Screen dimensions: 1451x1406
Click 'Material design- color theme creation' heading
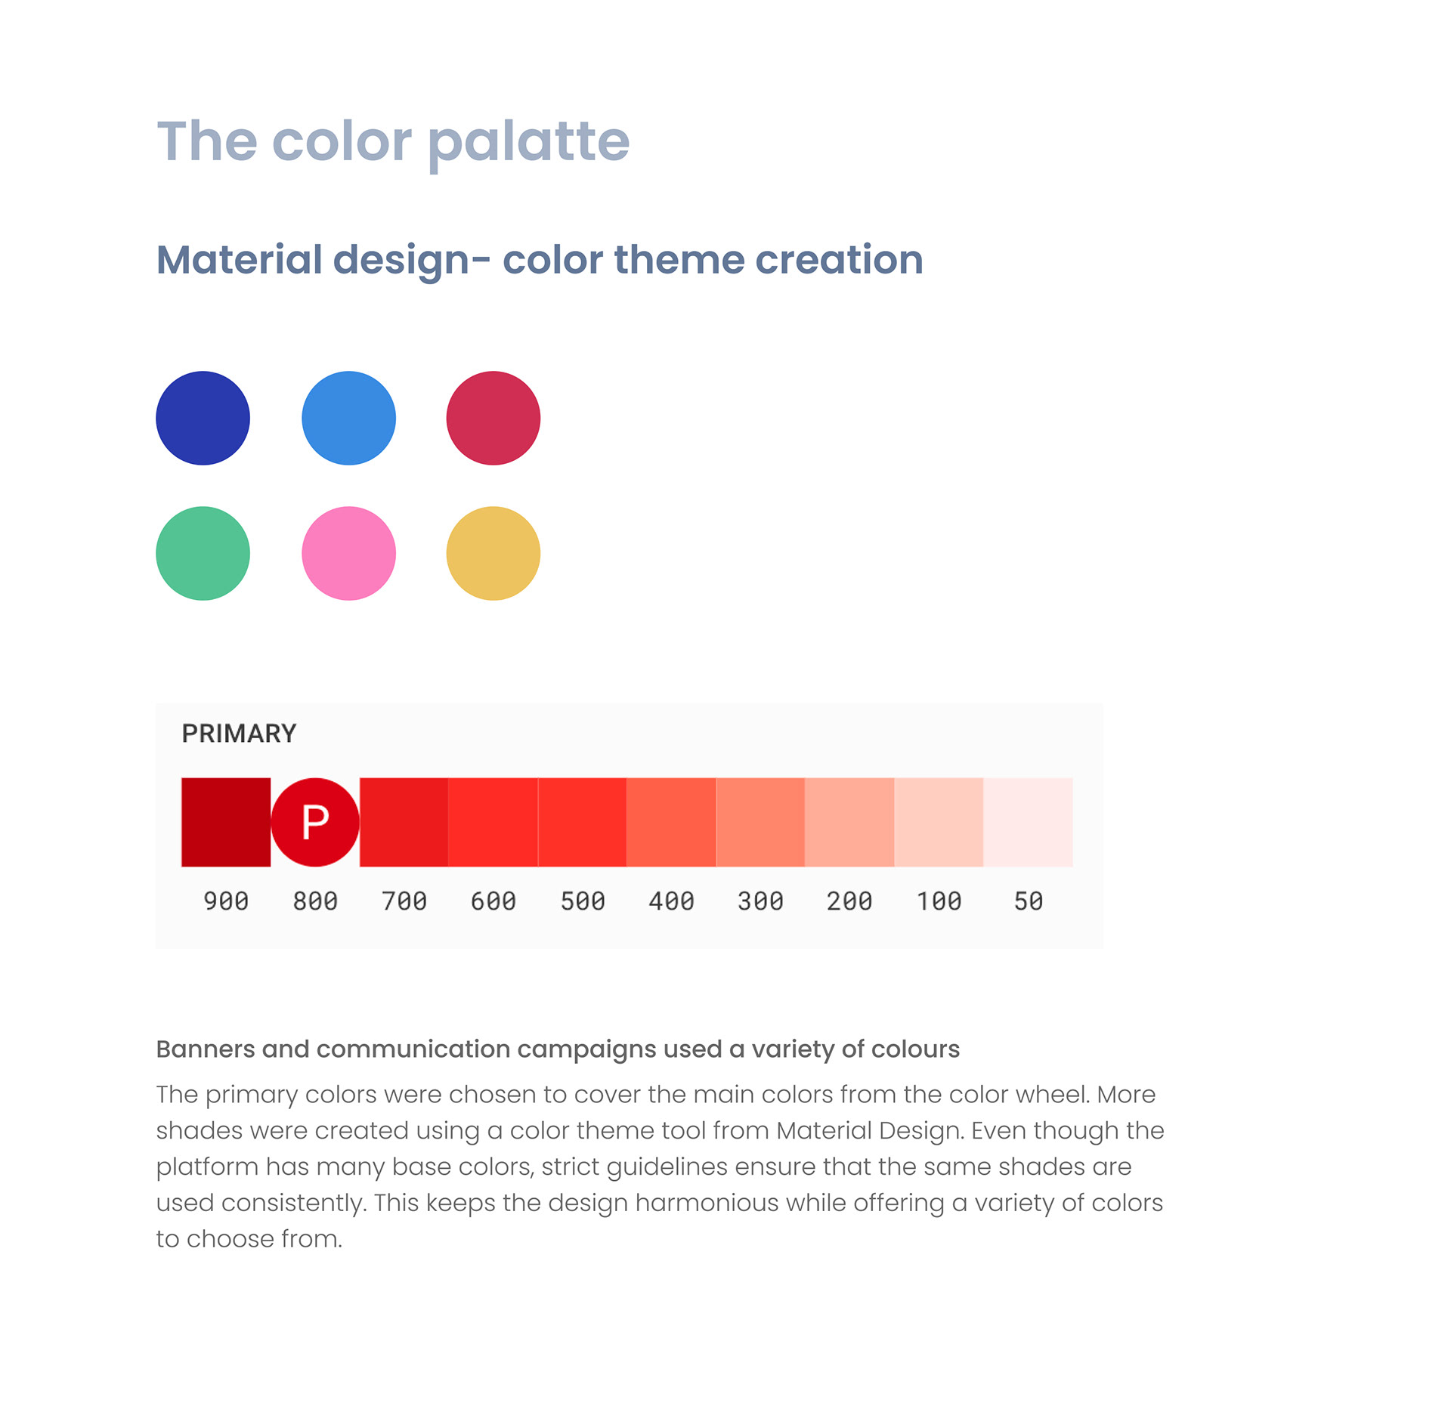pos(540,260)
